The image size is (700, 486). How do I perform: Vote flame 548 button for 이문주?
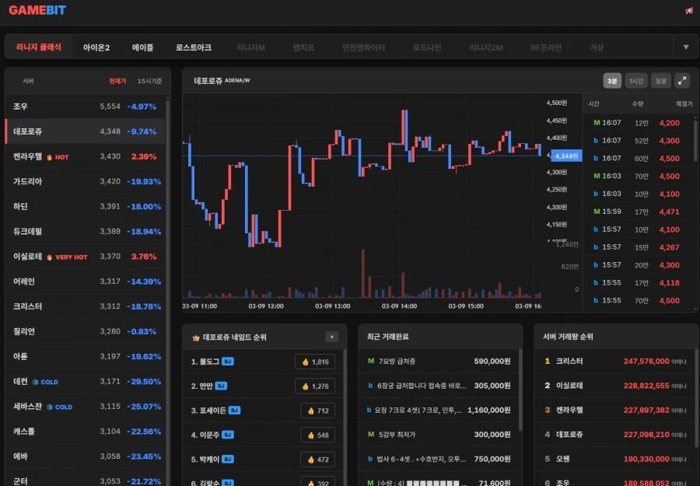tap(318, 435)
